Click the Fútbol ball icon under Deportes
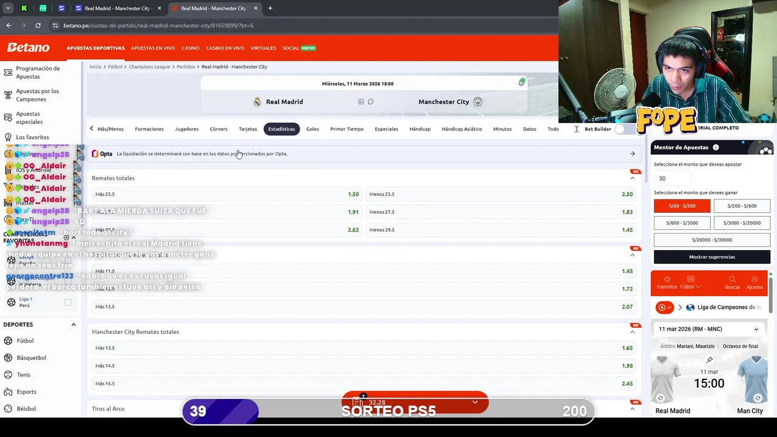 (8, 340)
